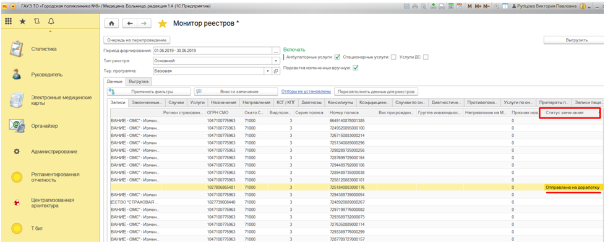Click the get link icon with green arrow
Screen dimensions: 605x243
[433, 7]
